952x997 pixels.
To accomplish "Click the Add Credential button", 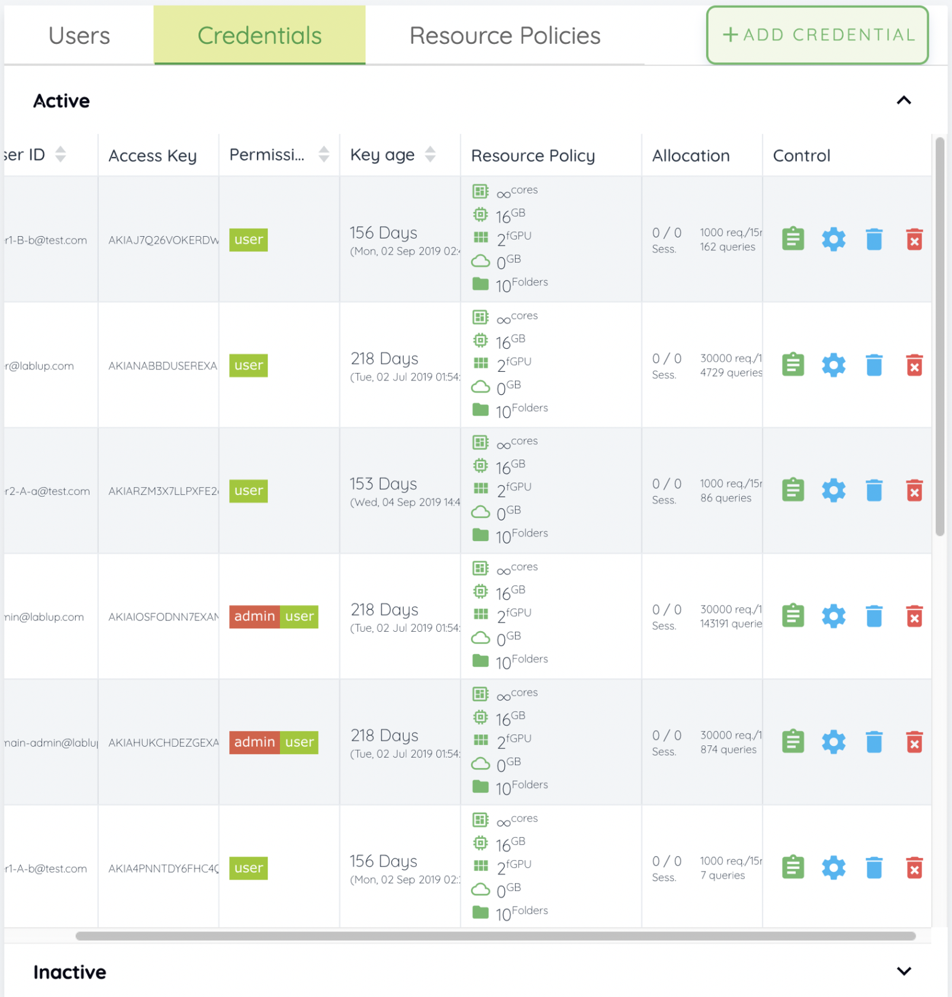I will [817, 35].
